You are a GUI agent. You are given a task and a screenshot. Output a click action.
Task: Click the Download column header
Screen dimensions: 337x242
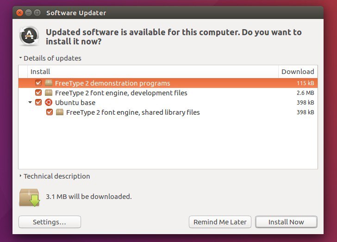coord(298,72)
